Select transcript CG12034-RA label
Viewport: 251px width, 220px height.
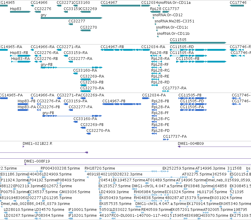point(153,47)
